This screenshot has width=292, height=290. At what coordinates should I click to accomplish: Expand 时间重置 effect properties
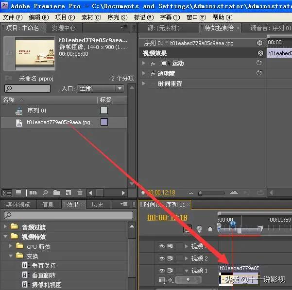pos(144,83)
